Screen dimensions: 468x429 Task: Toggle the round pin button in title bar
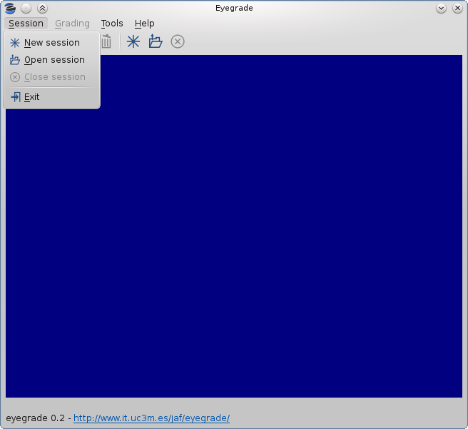point(26,9)
